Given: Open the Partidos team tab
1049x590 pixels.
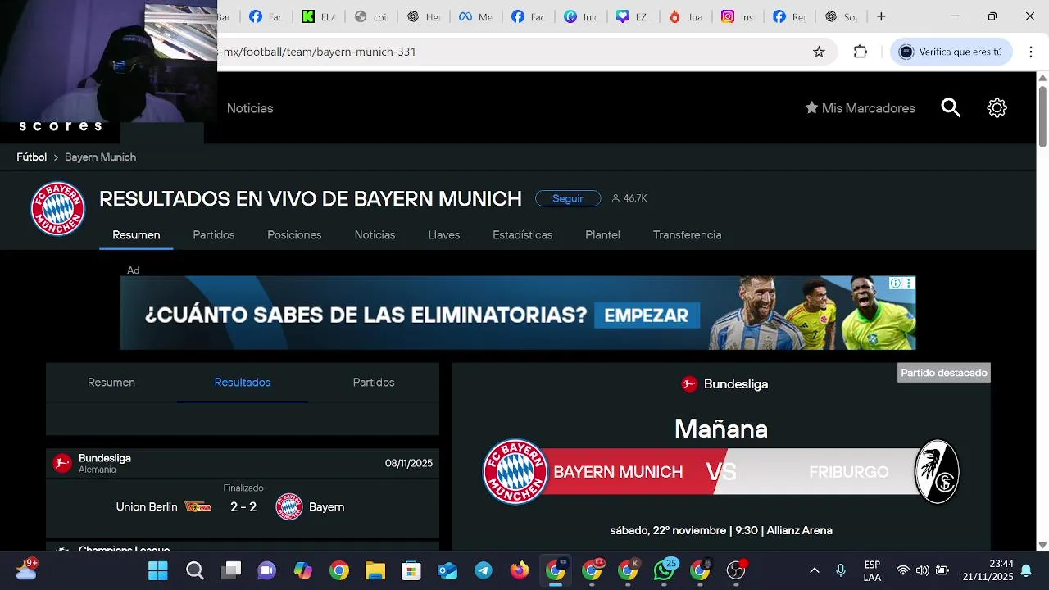Looking at the screenshot, I should tap(214, 235).
